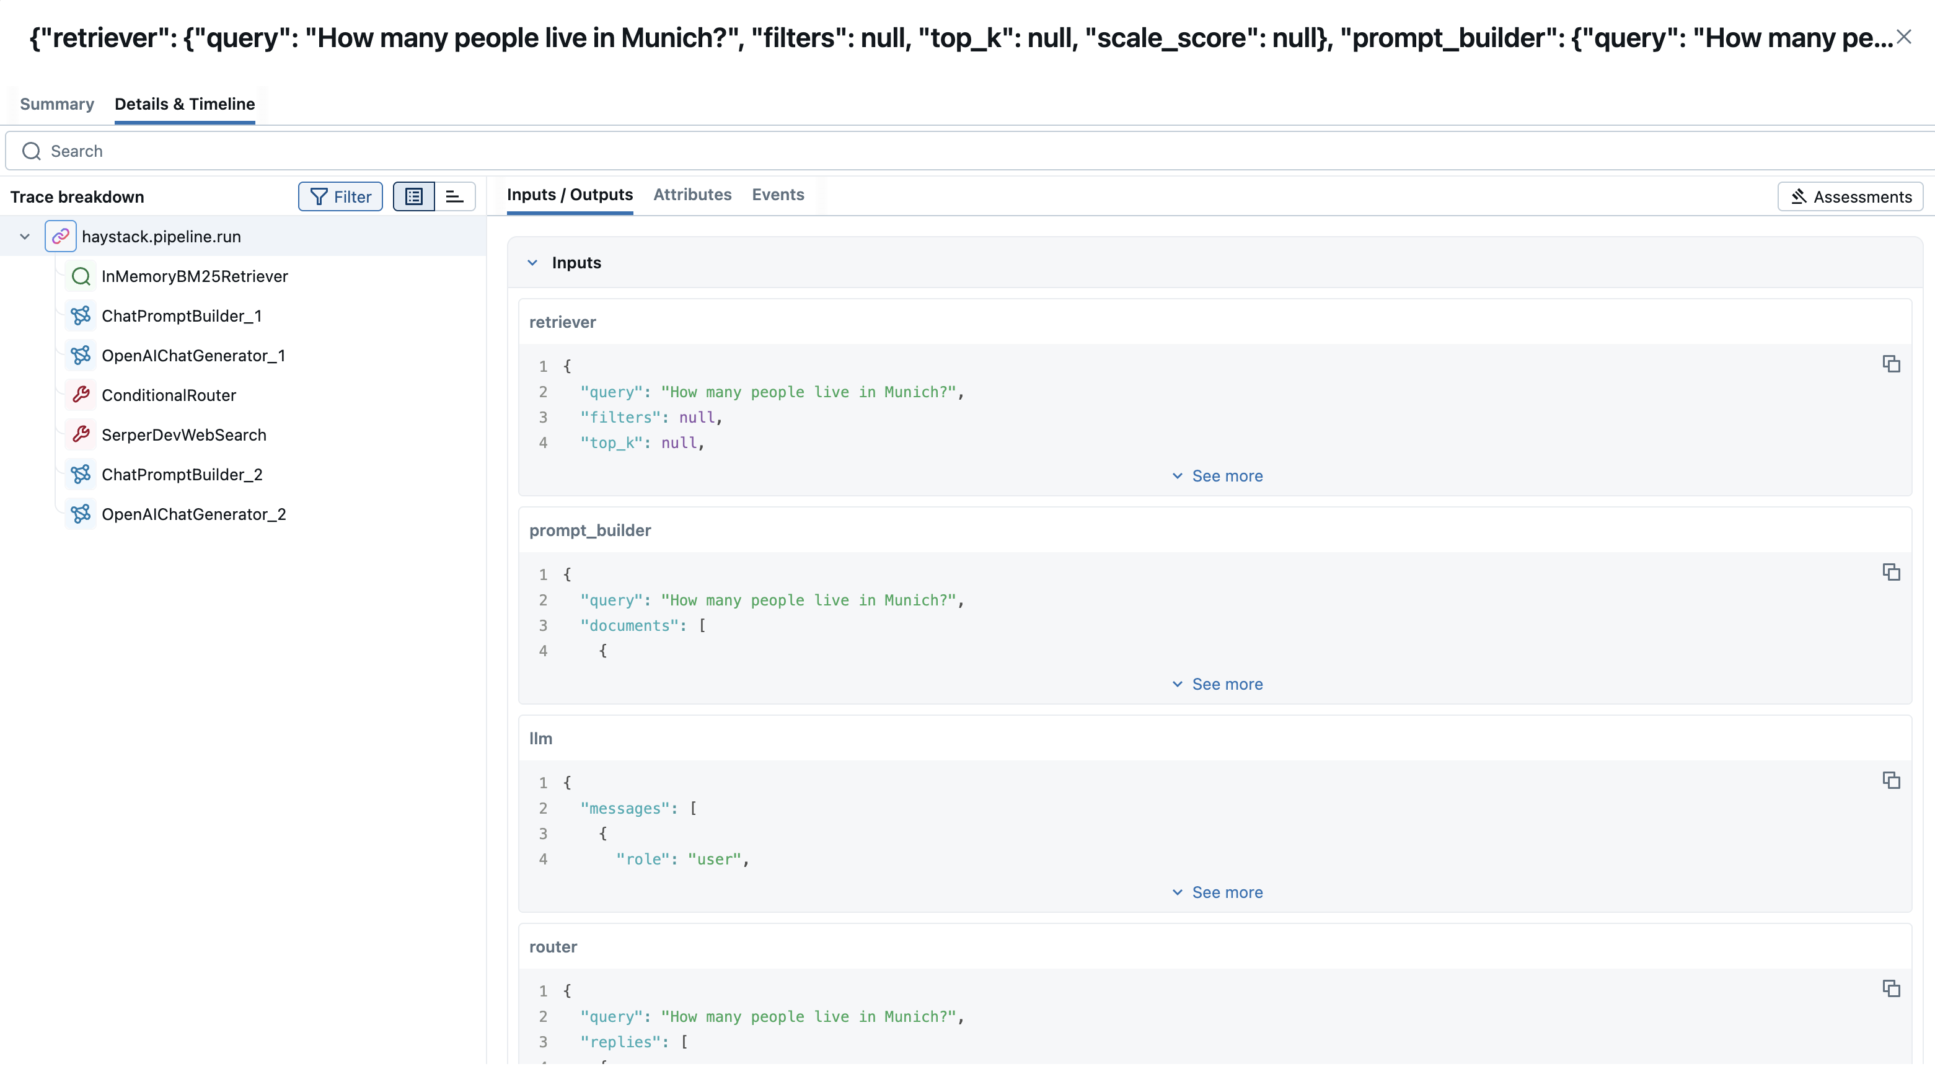Copy the prompt_builder input JSON
The height and width of the screenshot is (1082, 1935).
click(1892, 571)
